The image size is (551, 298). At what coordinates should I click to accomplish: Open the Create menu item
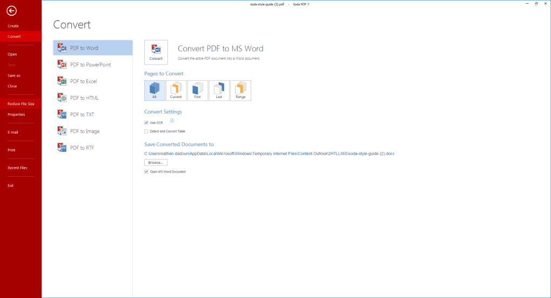click(x=14, y=26)
